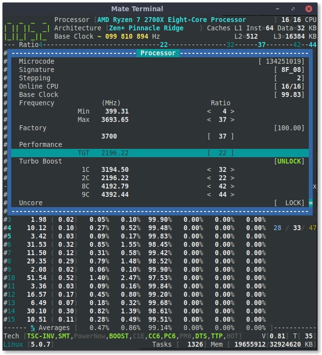The width and height of the screenshot is (322, 355).
Task: Increase the Turbo Boost 9C ratio
Action: tap(232, 195)
